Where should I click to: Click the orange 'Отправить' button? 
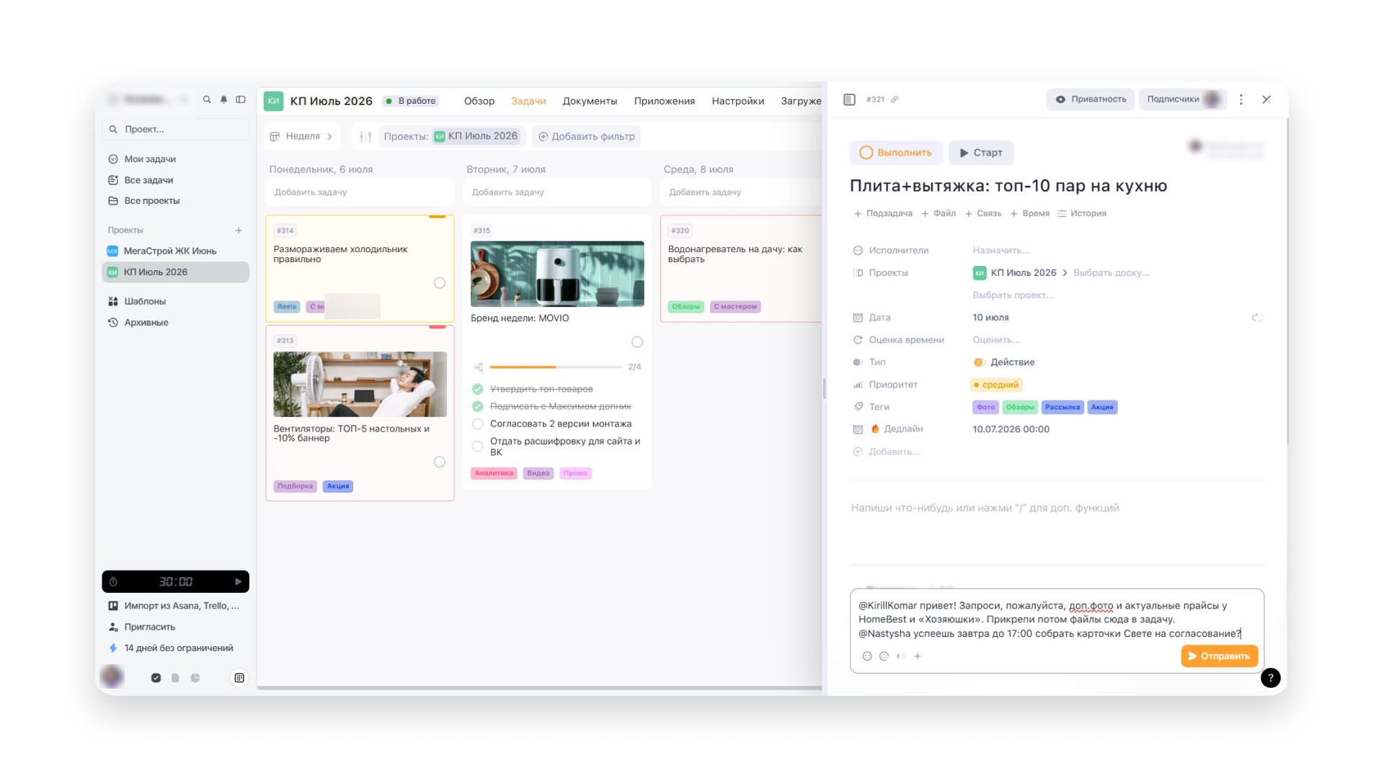point(1219,656)
